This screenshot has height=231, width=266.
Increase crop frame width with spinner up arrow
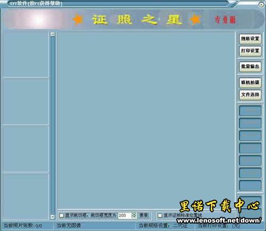pyautogui.click(x=134, y=214)
